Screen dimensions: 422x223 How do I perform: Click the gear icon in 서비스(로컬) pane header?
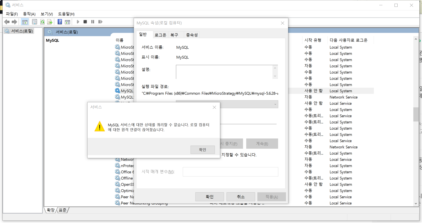point(50,32)
